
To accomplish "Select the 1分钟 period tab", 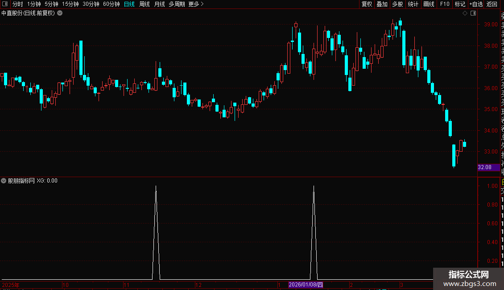I will [x=34, y=4].
